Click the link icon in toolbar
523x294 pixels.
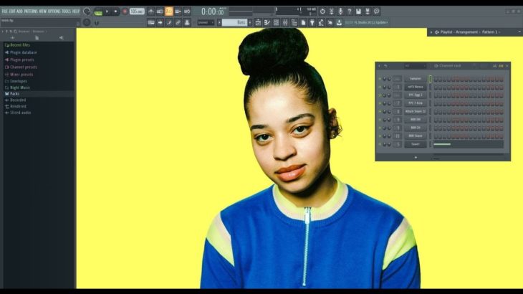click(x=178, y=22)
